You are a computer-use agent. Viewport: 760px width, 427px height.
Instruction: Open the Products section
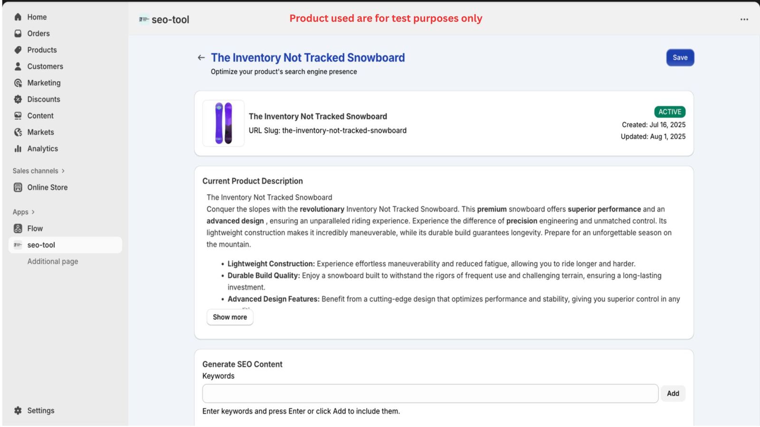tap(18, 49)
